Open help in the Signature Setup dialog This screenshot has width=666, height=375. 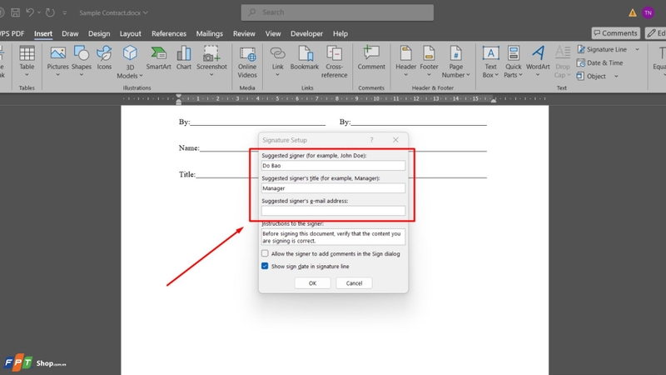pyautogui.click(x=371, y=140)
